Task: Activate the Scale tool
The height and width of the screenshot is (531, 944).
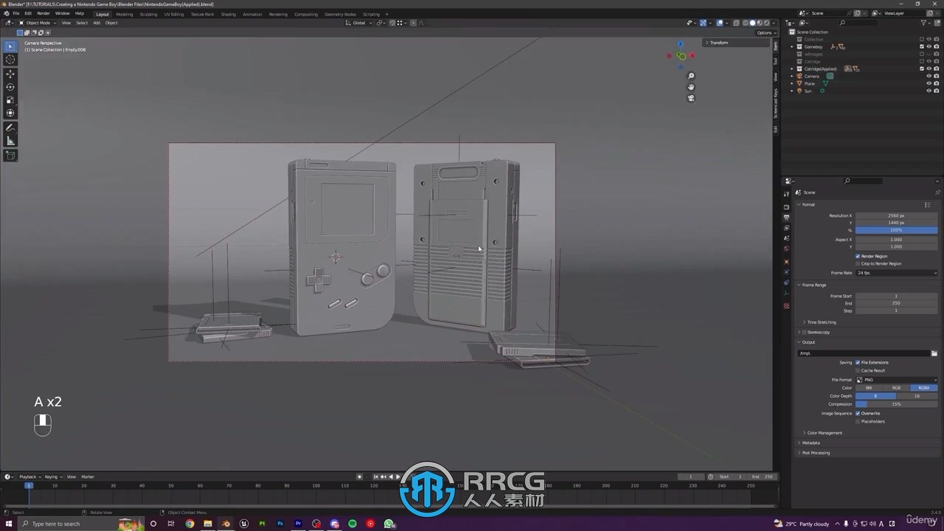Action: point(10,100)
